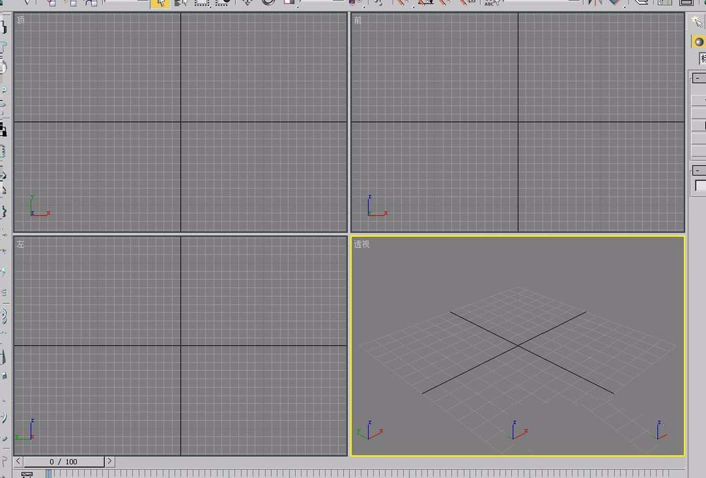Open the Layer Manager icon
This screenshot has height=478, width=706.
641,2
